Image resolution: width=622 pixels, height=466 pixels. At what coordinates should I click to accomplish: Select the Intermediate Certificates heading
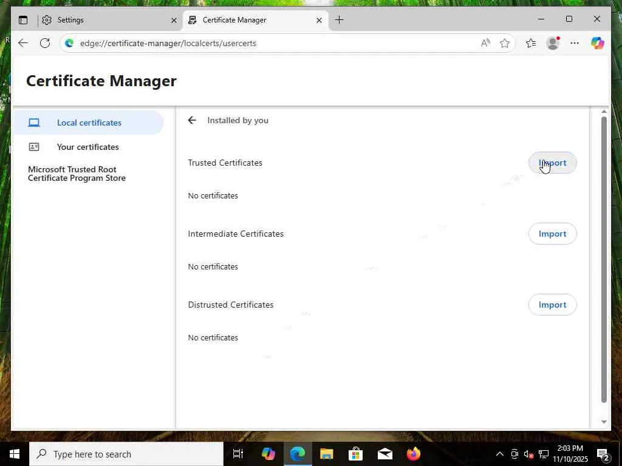pos(236,234)
